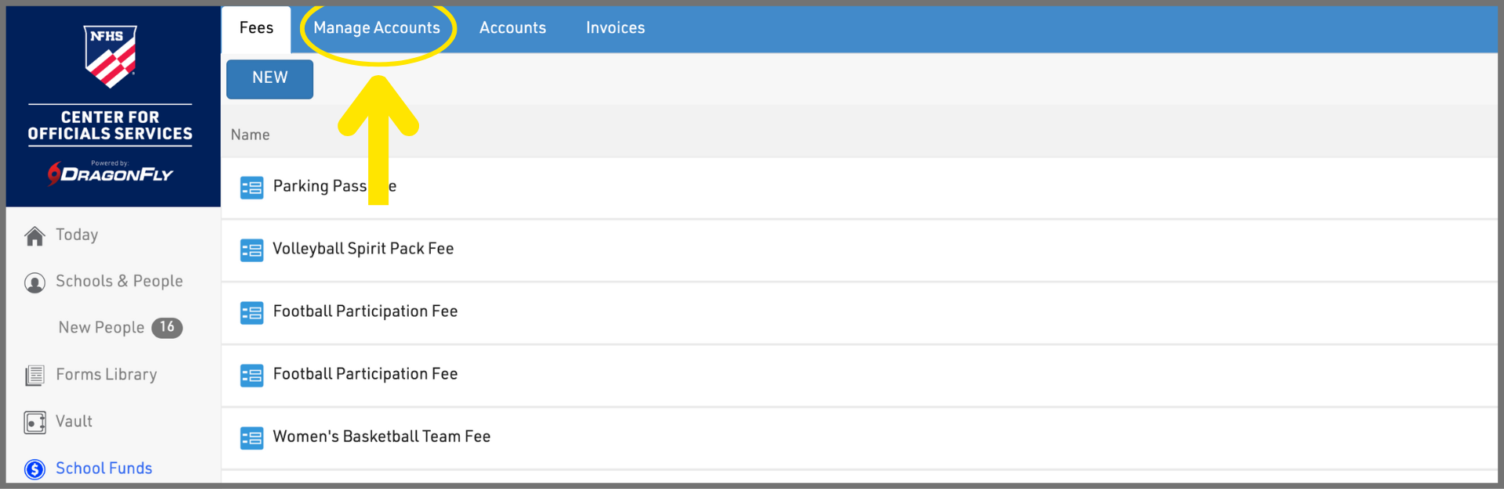The image size is (1504, 489).
Task: Click the Today home icon
Action: pyautogui.click(x=34, y=236)
